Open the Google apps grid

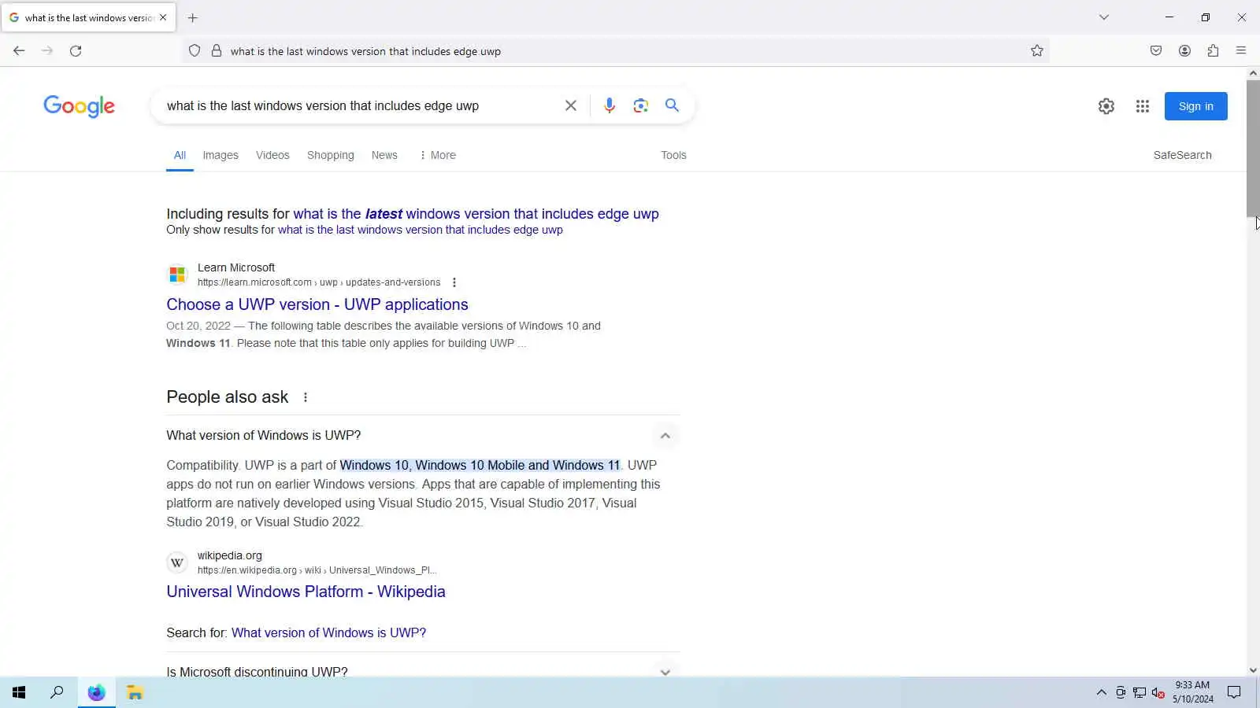click(x=1143, y=106)
